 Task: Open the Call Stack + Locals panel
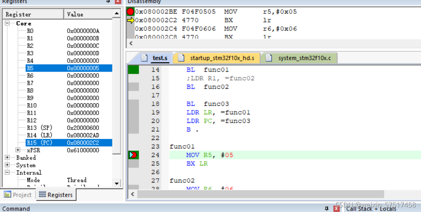point(371,209)
